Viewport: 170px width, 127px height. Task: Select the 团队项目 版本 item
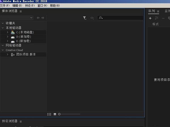tap(26, 54)
